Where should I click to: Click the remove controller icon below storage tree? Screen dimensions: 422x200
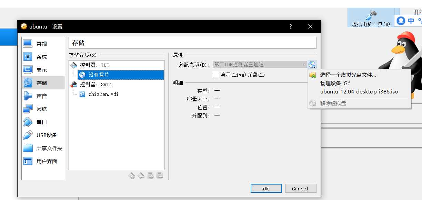[x=141, y=176]
